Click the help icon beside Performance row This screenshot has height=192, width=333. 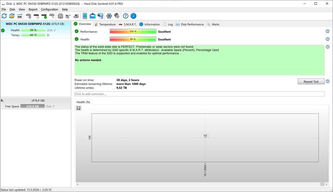(328, 31)
